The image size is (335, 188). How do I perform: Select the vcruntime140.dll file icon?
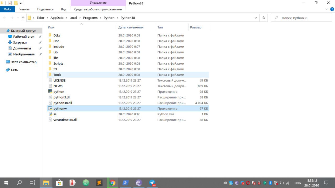(x=50, y=120)
